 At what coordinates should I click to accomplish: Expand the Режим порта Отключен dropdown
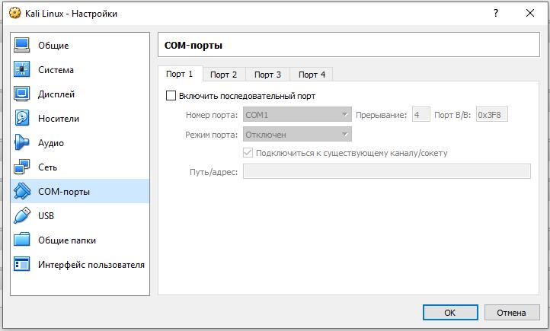pos(297,135)
